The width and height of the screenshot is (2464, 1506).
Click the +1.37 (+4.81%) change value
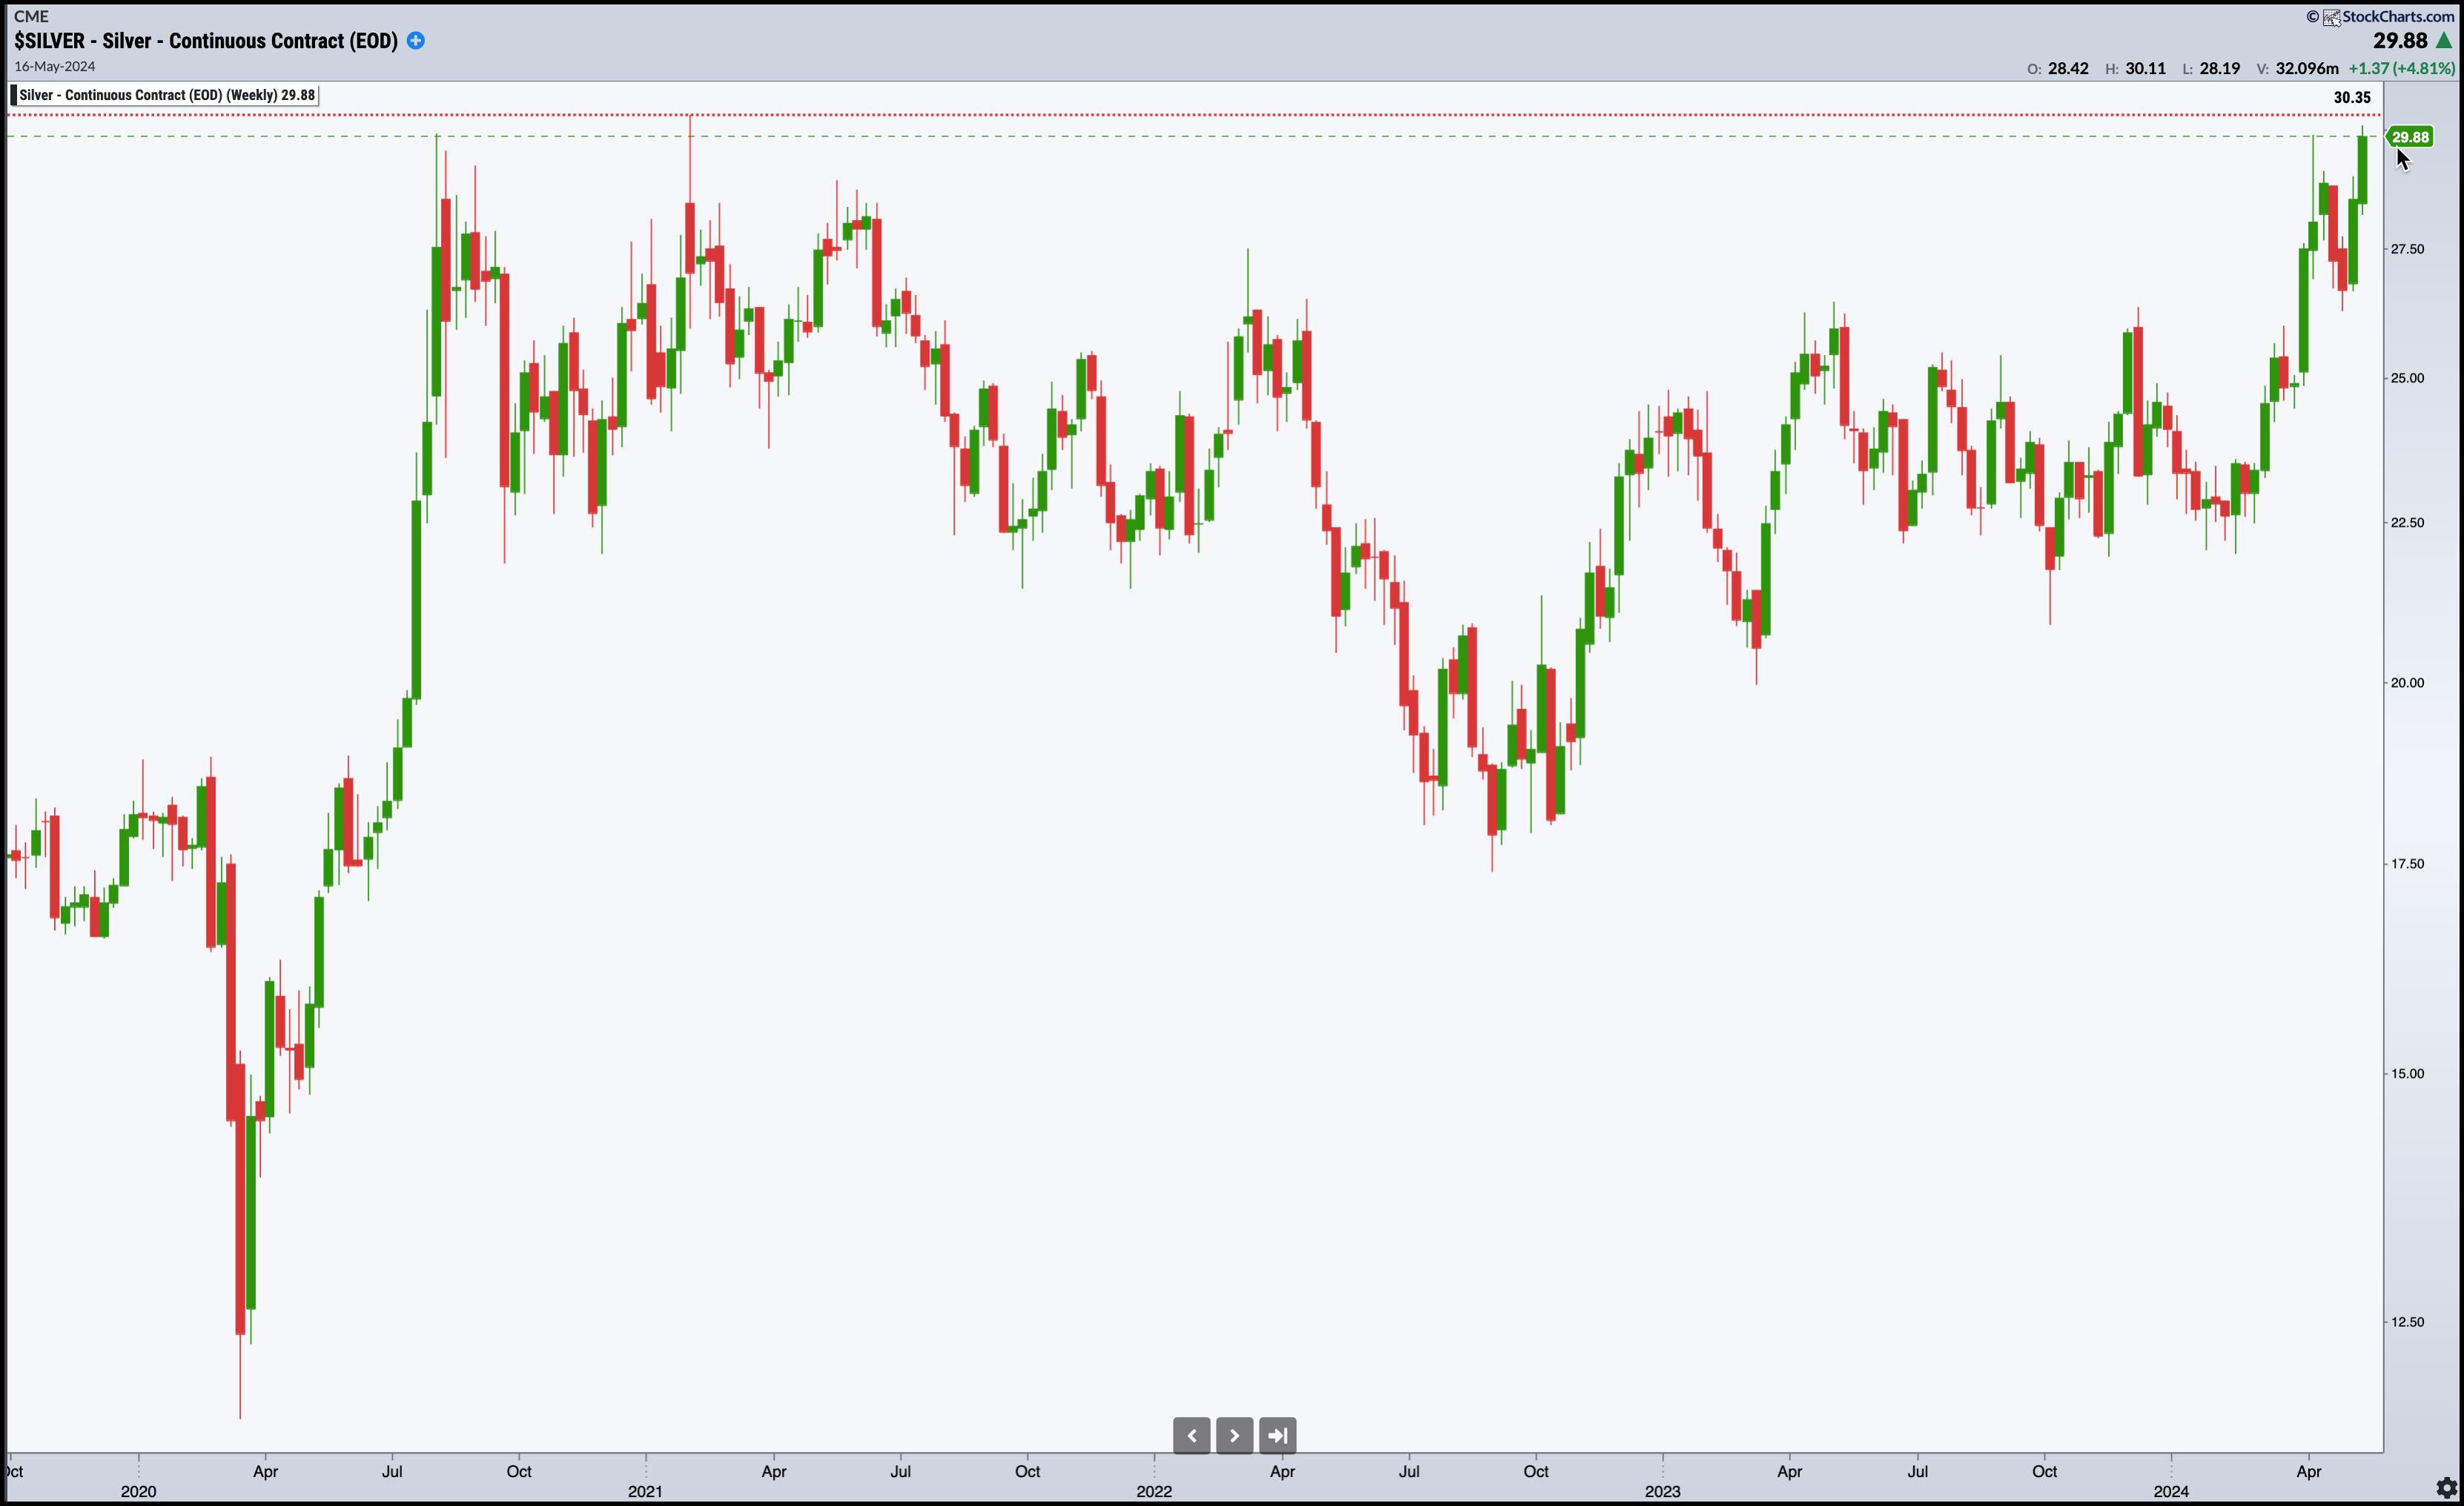pyautogui.click(x=2401, y=69)
